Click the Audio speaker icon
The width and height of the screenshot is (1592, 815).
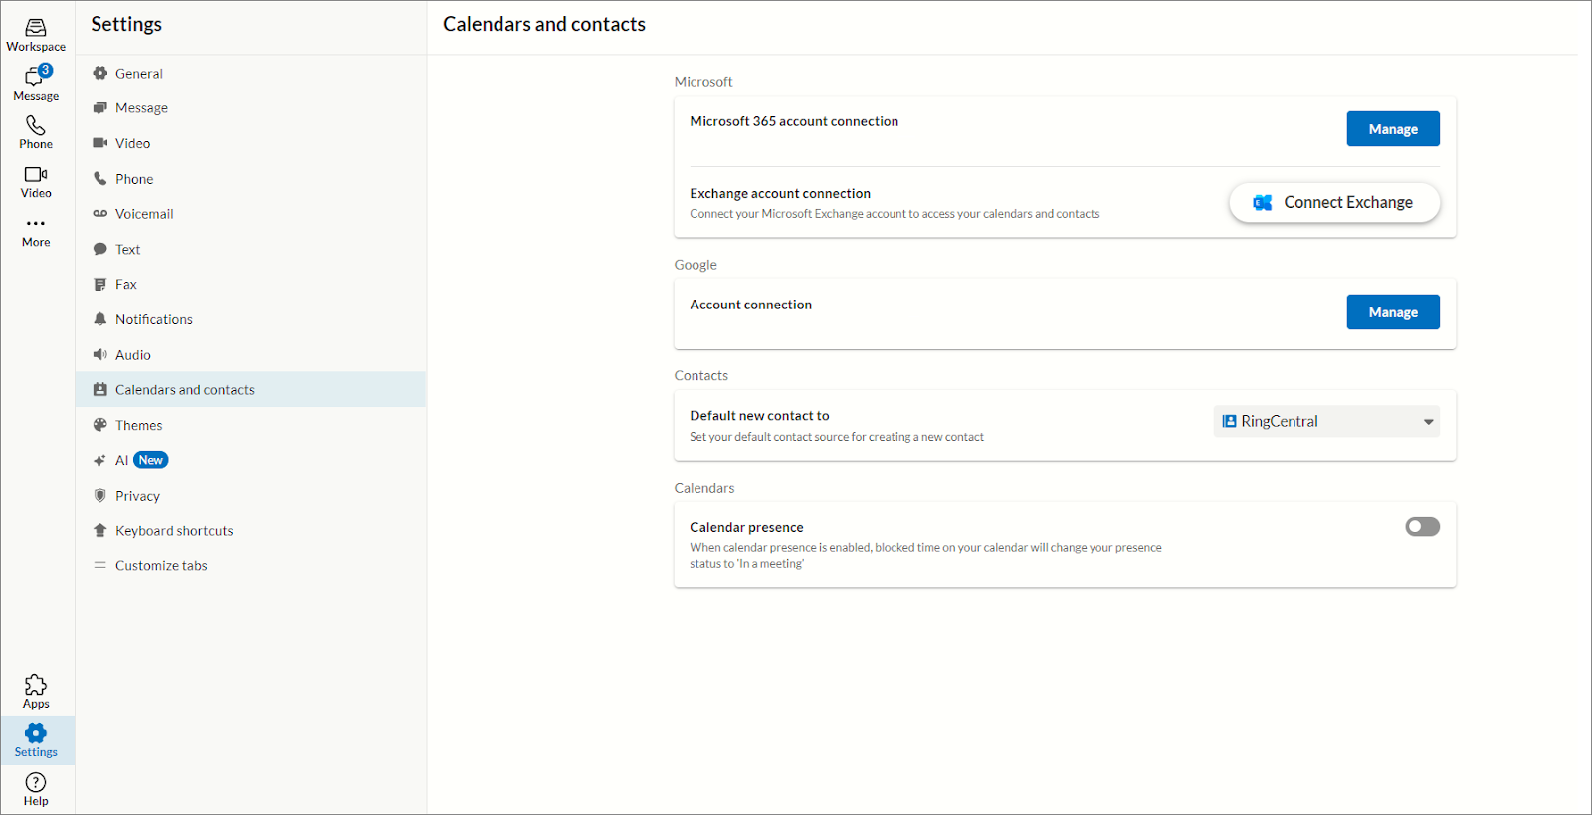point(99,354)
